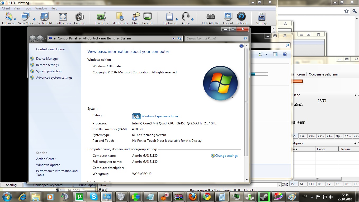359x202 pixels.
Task: Open the Optimize tool in viewer toolbar
Action: tap(8, 18)
